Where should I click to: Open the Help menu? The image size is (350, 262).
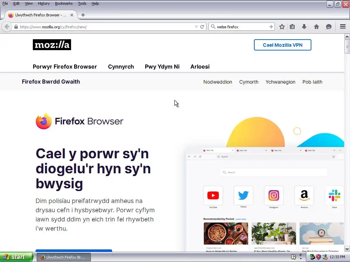pyautogui.click(x=95, y=3)
